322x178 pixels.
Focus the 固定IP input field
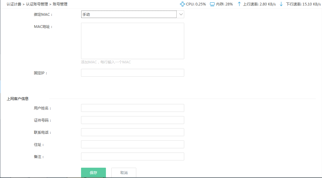coord(132,73)
